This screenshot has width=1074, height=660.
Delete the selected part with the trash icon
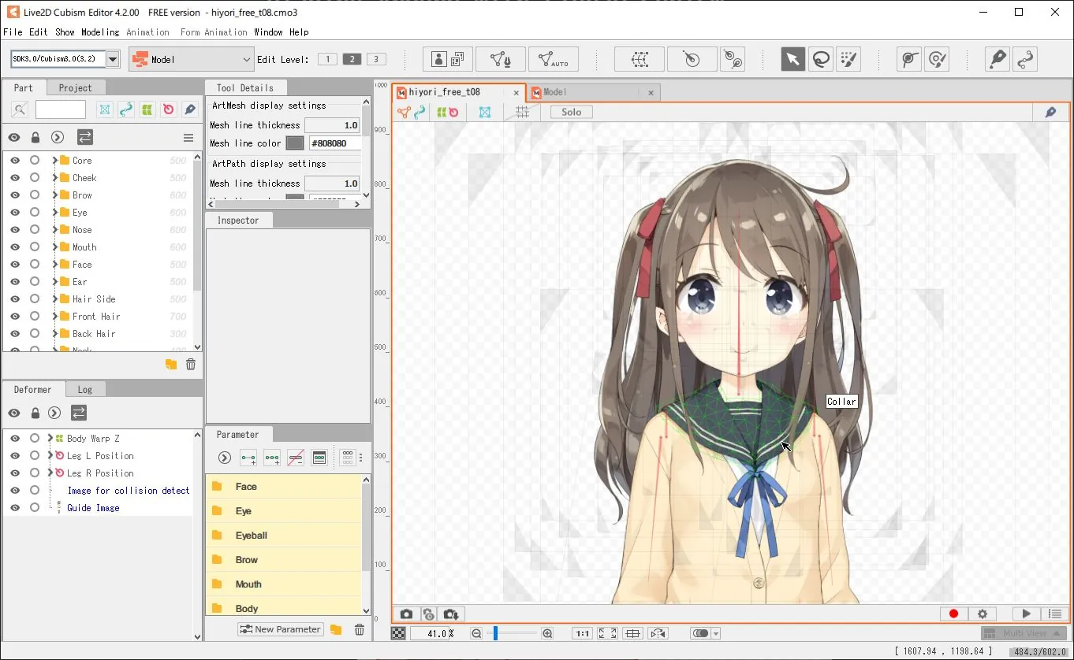click(x=190, y=364)
